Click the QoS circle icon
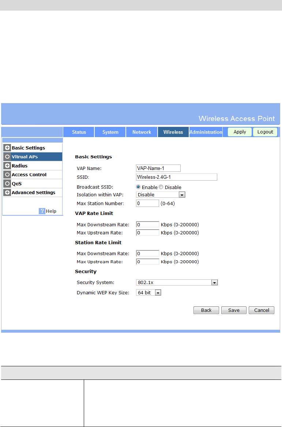282x427 pixels. (7, 184)
